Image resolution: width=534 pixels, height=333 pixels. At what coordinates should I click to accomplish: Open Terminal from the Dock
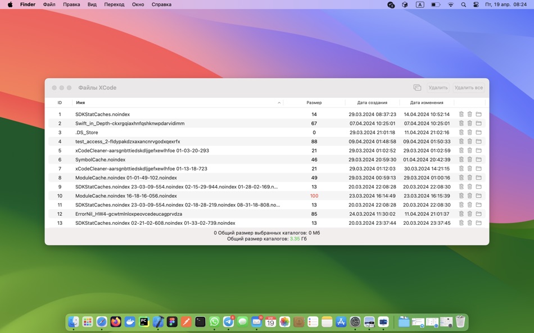coord(200,321)
